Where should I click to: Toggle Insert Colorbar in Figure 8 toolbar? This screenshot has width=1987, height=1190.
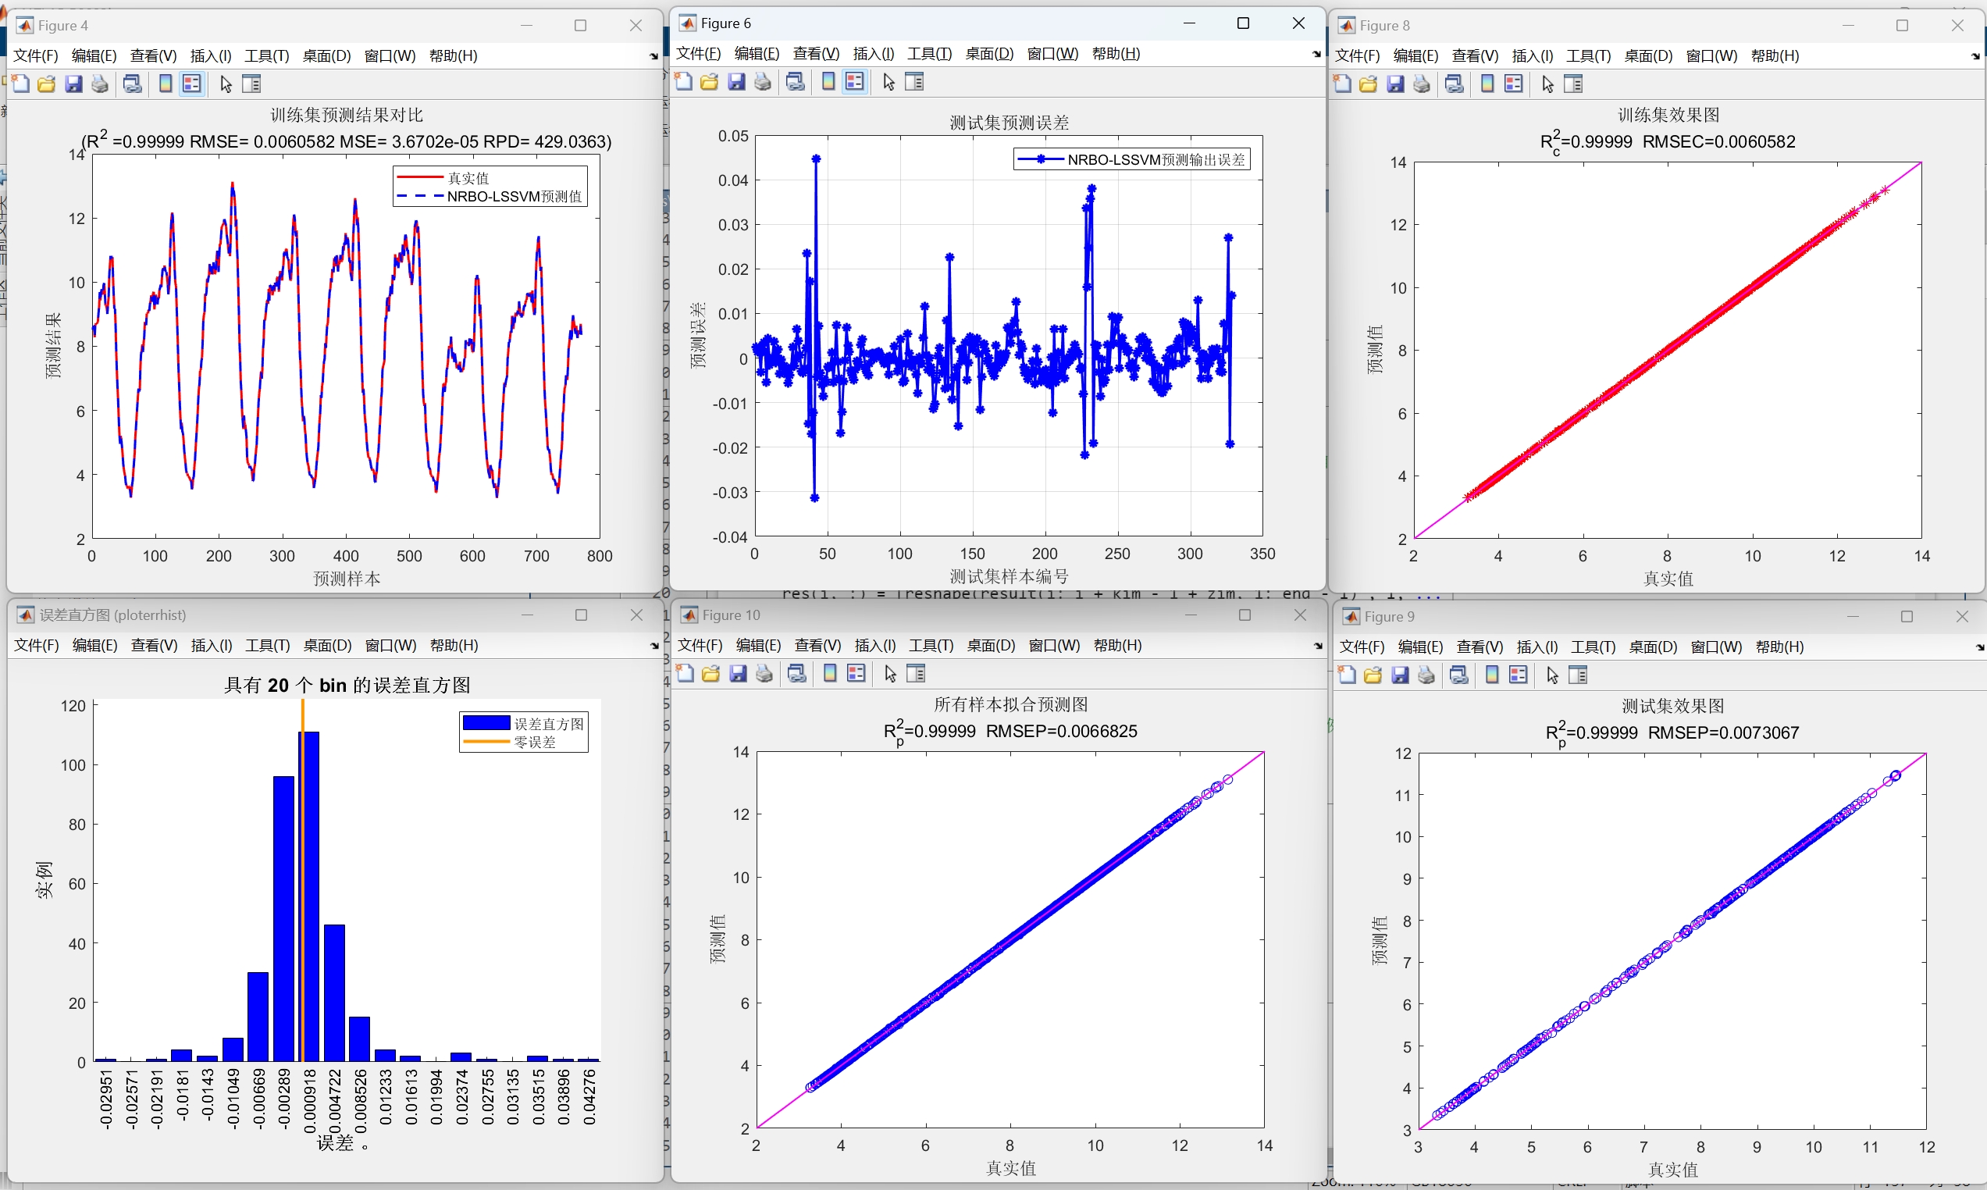[x=1487, y=84]
